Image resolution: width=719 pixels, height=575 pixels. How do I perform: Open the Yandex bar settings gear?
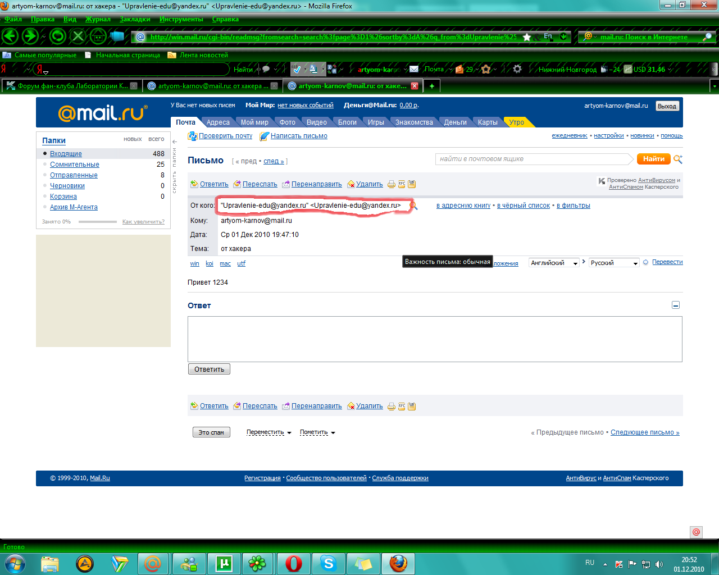517,69
